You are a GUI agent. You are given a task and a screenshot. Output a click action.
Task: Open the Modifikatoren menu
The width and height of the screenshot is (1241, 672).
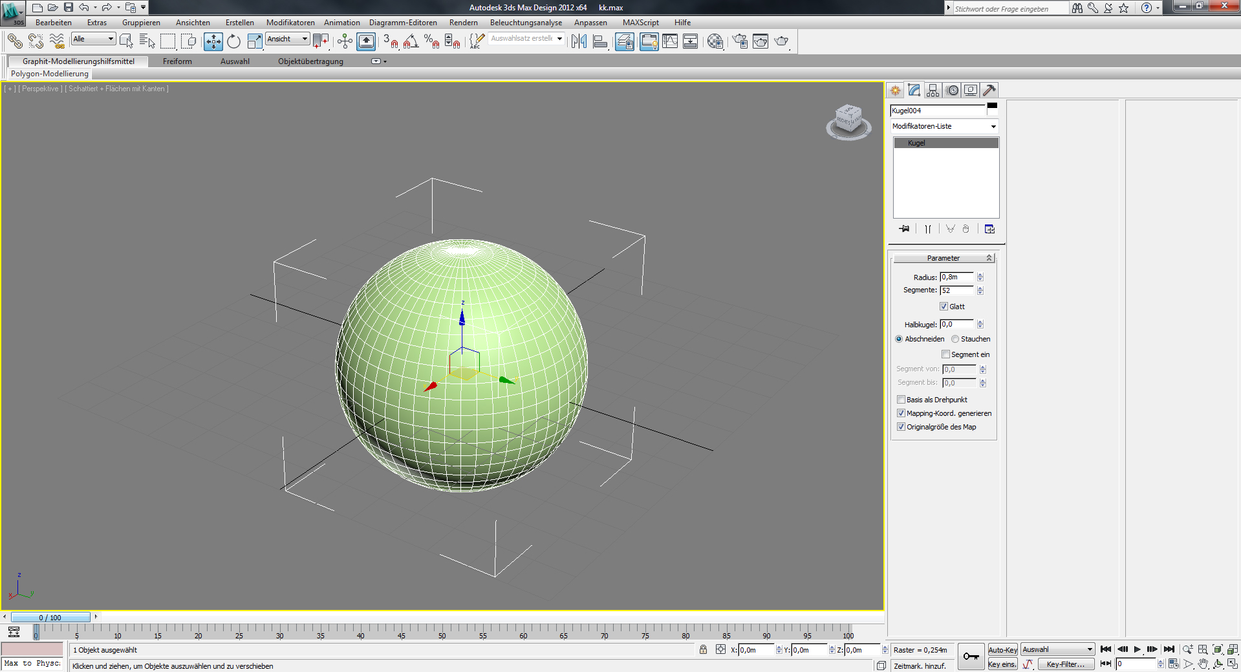(x=290, y=23)
